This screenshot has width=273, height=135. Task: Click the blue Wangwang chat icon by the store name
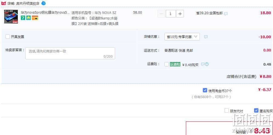[44, 3]
